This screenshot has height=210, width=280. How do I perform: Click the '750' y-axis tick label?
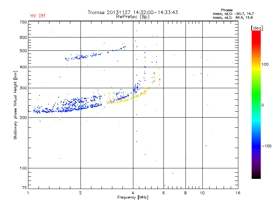[x=23, y=22]
